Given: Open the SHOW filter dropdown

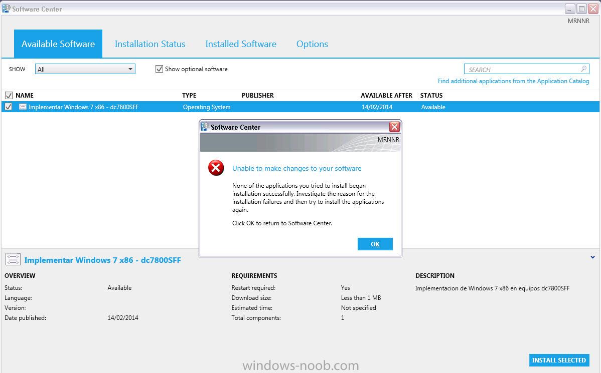Looking at the screenshot, I should (x=85, y=69).
